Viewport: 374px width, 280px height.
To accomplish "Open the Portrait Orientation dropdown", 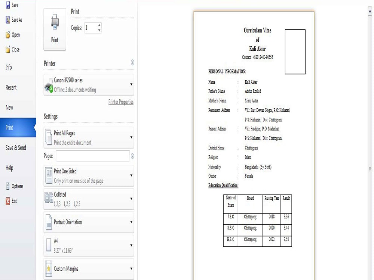I will 131,222.
